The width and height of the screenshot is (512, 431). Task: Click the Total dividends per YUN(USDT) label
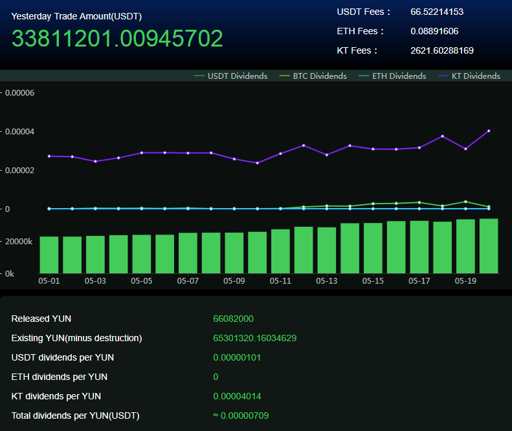[76, 415]
